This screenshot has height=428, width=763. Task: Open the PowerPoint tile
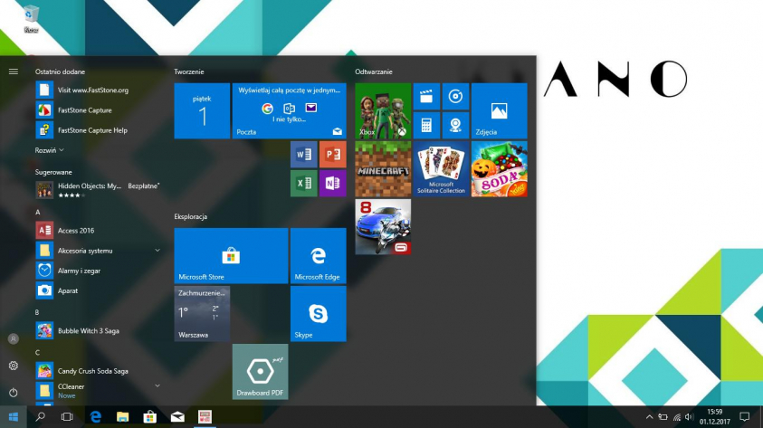click(332, 156)
